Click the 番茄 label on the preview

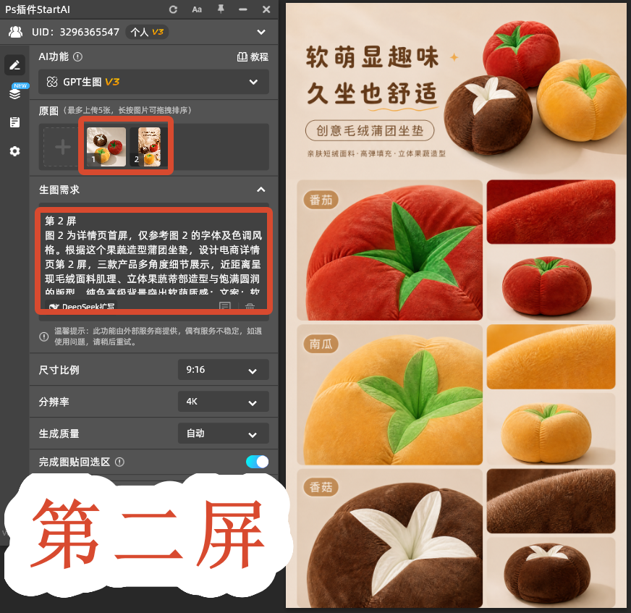(321, 200)
